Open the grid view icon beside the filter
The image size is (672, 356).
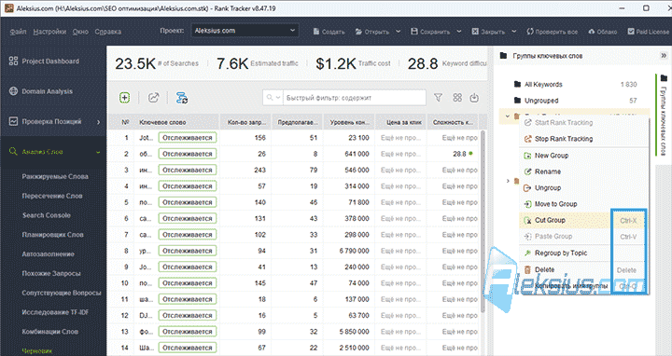pyautogui.click(x=457, y=98)
